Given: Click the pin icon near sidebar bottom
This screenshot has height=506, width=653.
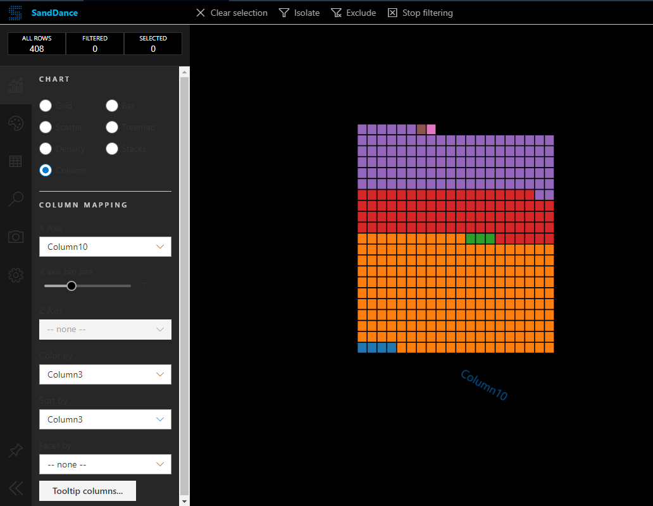Looking at the screenshot, I should click(16, 450).
